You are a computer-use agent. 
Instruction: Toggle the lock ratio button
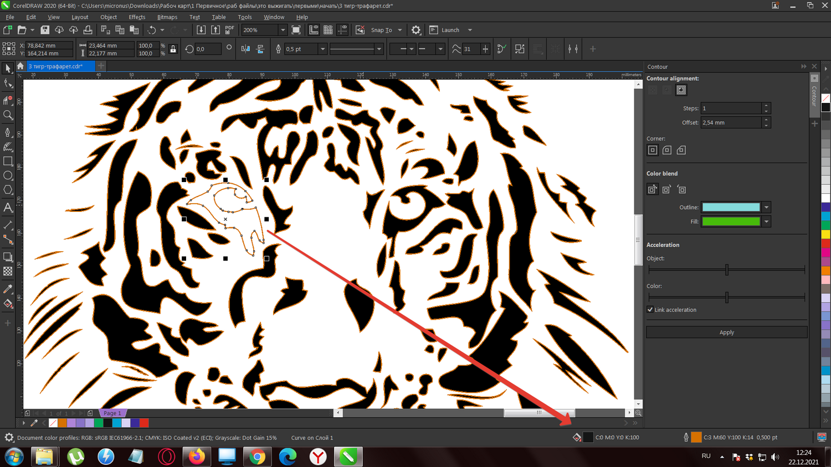173,49
